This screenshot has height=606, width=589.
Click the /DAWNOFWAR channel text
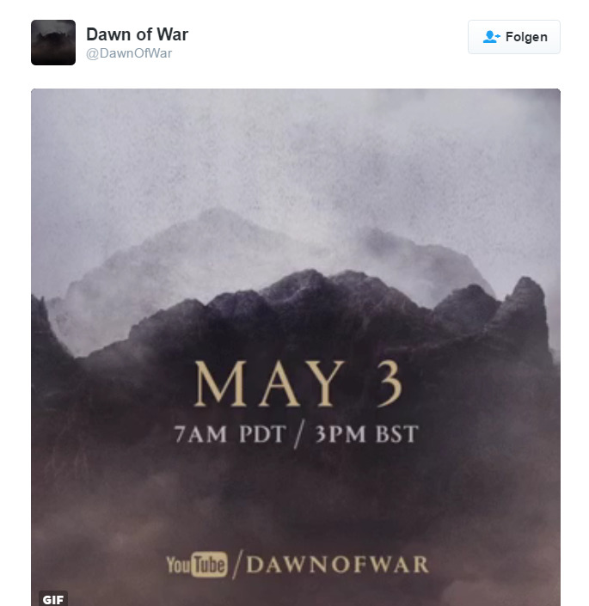332,565
